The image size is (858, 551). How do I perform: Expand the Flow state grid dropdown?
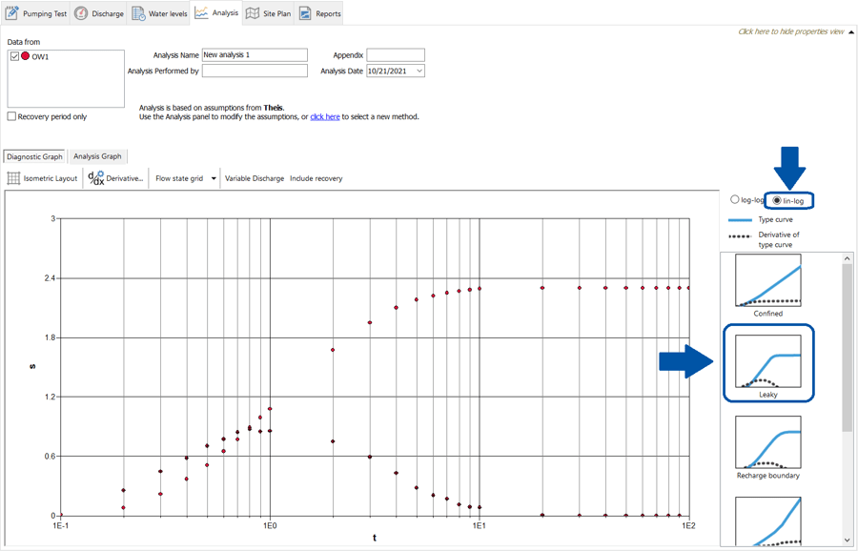click(214, 178)
